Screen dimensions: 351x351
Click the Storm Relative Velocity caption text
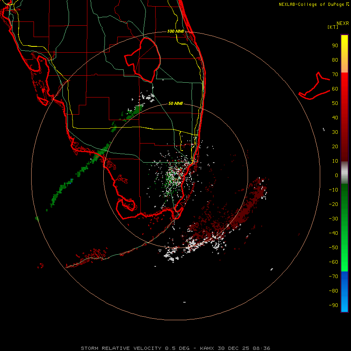[175, 348]
